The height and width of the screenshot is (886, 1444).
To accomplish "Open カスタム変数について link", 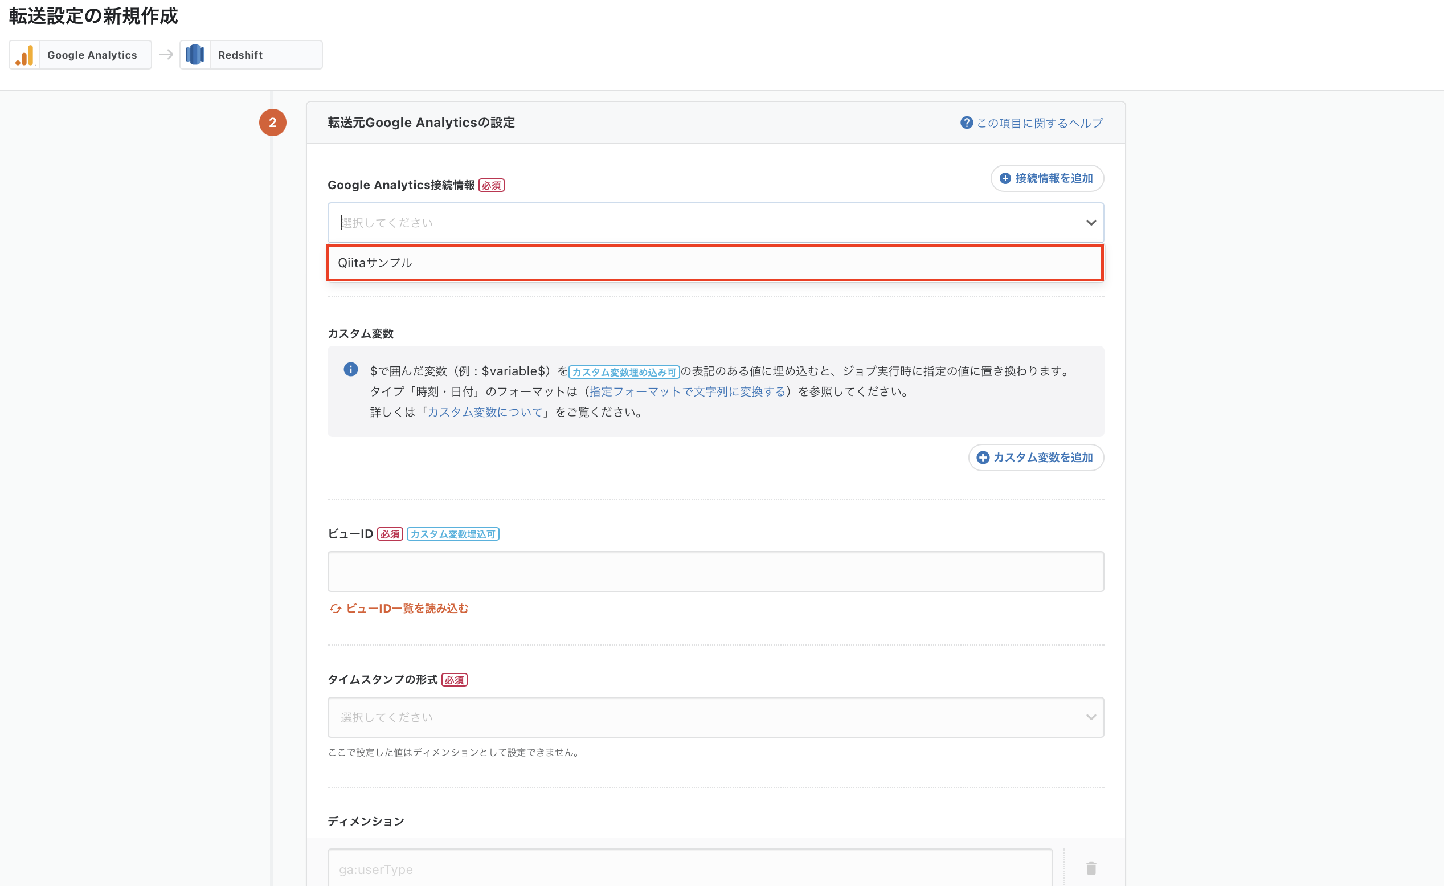I will (x=485, y=412).
